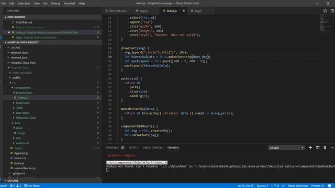Expand the node_modules folder
The image size is (335, 188).
[x=22, y=73]
